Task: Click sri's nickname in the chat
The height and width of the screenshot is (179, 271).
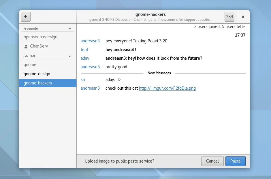Action: (83, 80)
